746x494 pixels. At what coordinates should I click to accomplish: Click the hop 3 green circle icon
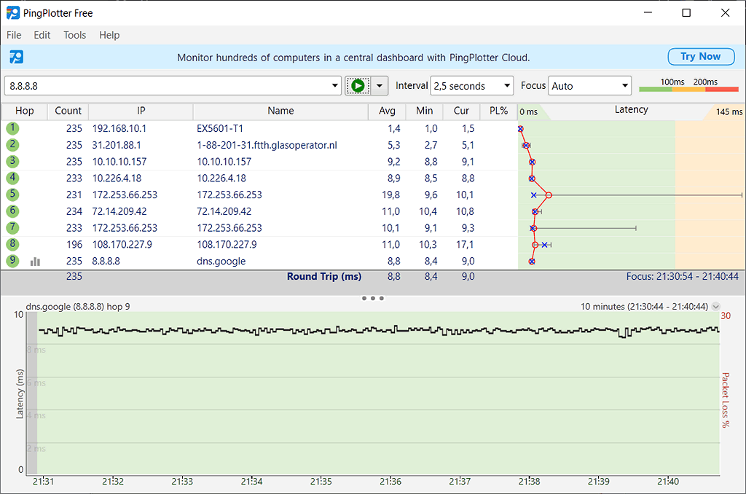[12, 161]
